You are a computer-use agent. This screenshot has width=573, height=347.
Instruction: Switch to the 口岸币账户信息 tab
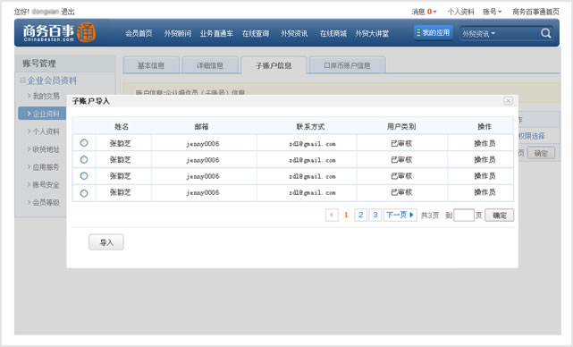point(347,65)
